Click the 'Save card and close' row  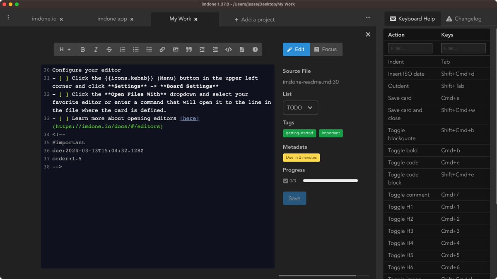(x=437, y=114)
